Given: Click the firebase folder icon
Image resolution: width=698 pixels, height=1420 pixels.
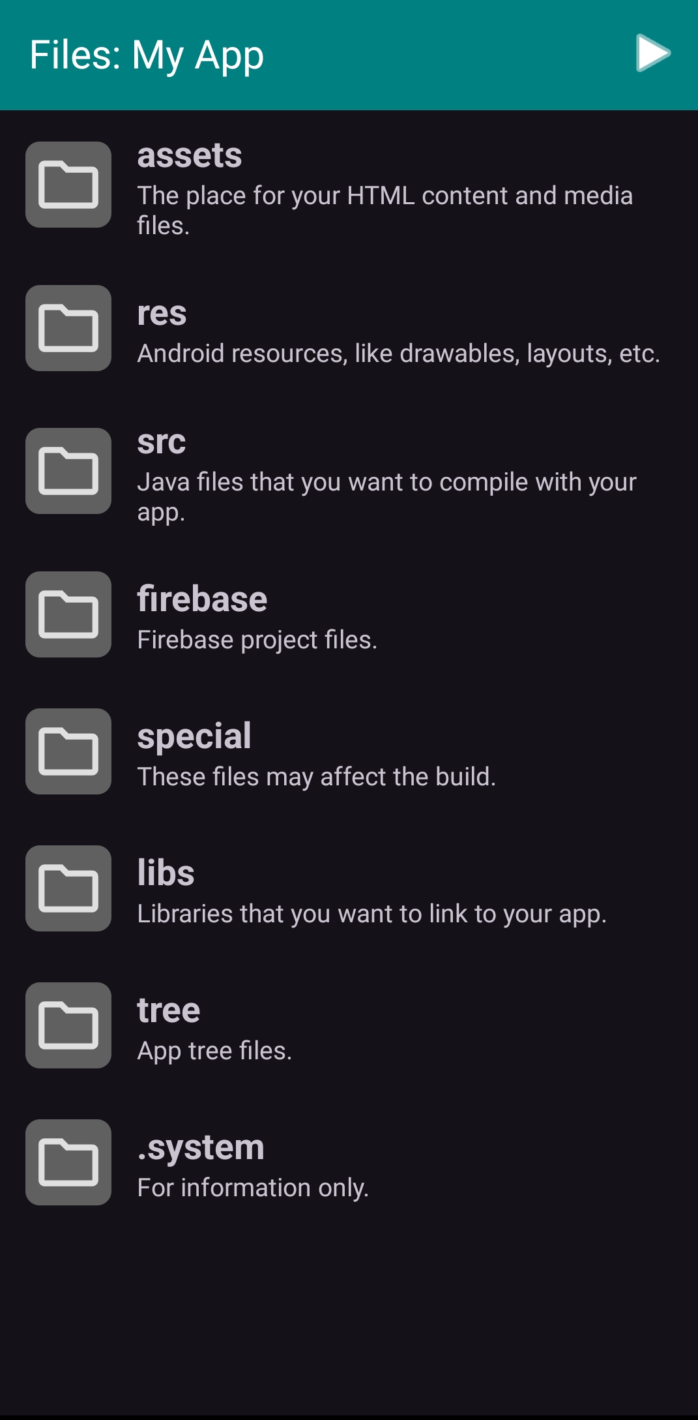Looking at the screenshot, I should coord(68,614).
